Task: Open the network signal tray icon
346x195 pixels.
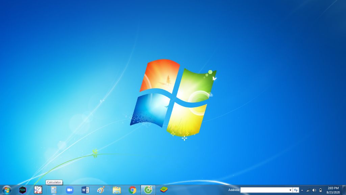Action: [308, 190]
